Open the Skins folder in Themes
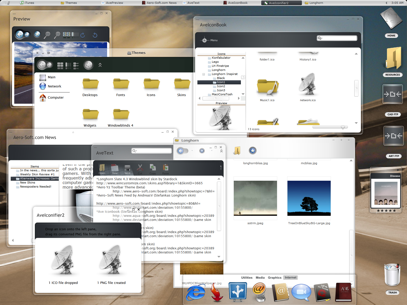 pos(182,87)
